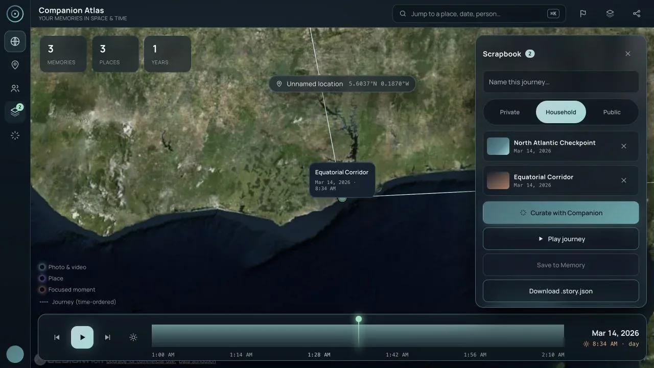The width and height of the screenshot is (654, 368).
Task: Focus the Jump to a place search box
Action: point(479,14)
